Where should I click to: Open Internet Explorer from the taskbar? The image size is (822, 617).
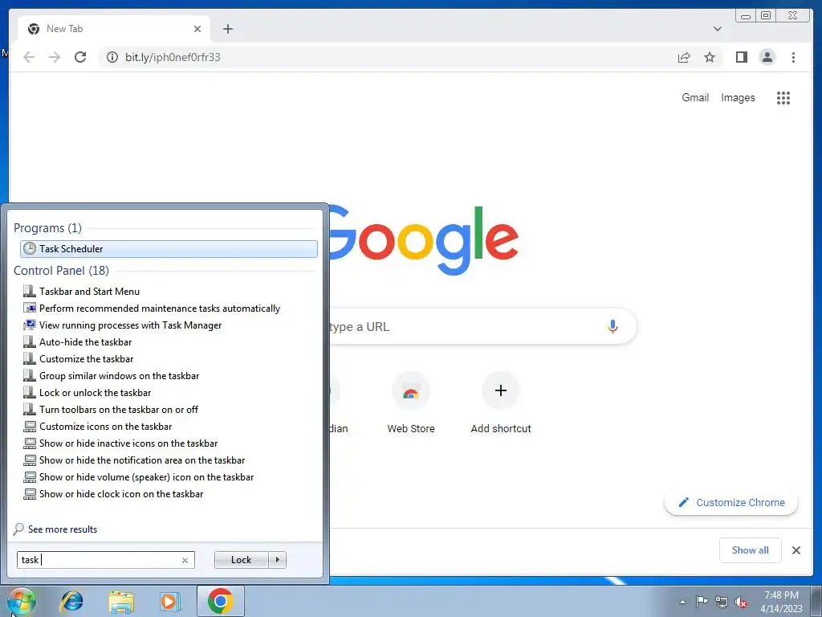pyautogui.click(x=71, y=601)
